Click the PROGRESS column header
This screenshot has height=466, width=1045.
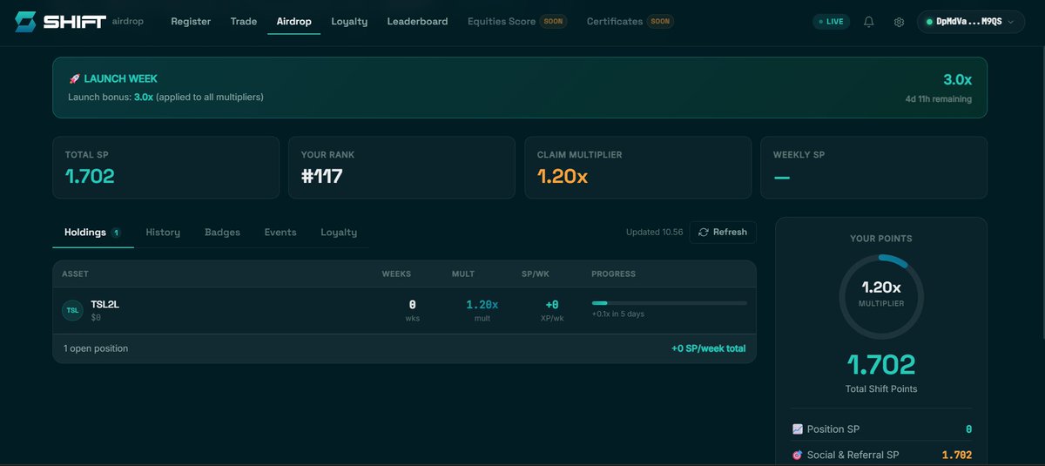tap(613, 274)
